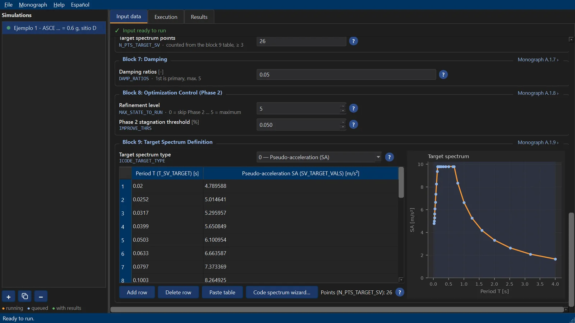Follow the Monograph A.1.9 link

point(538,142)
